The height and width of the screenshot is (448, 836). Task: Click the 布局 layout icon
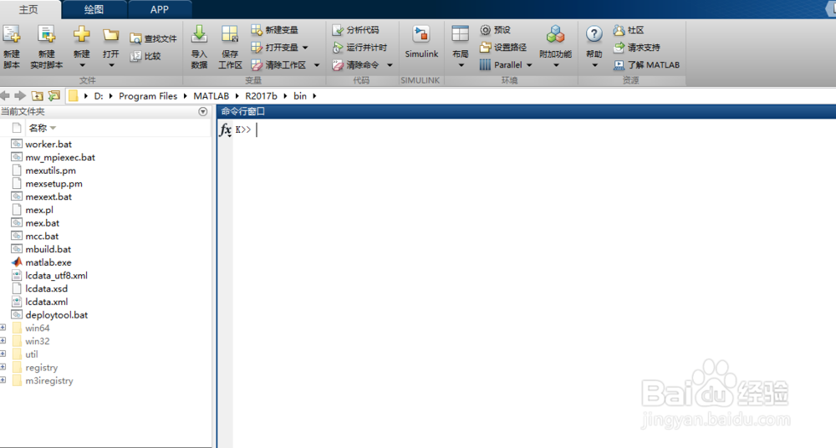(460, 34)
